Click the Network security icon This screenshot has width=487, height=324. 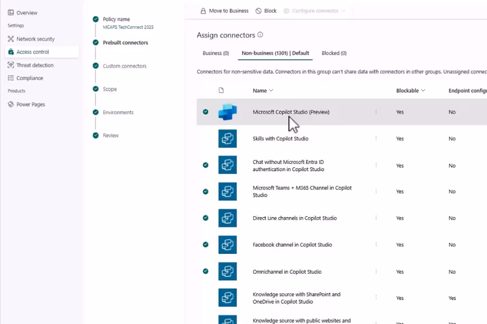11,39
